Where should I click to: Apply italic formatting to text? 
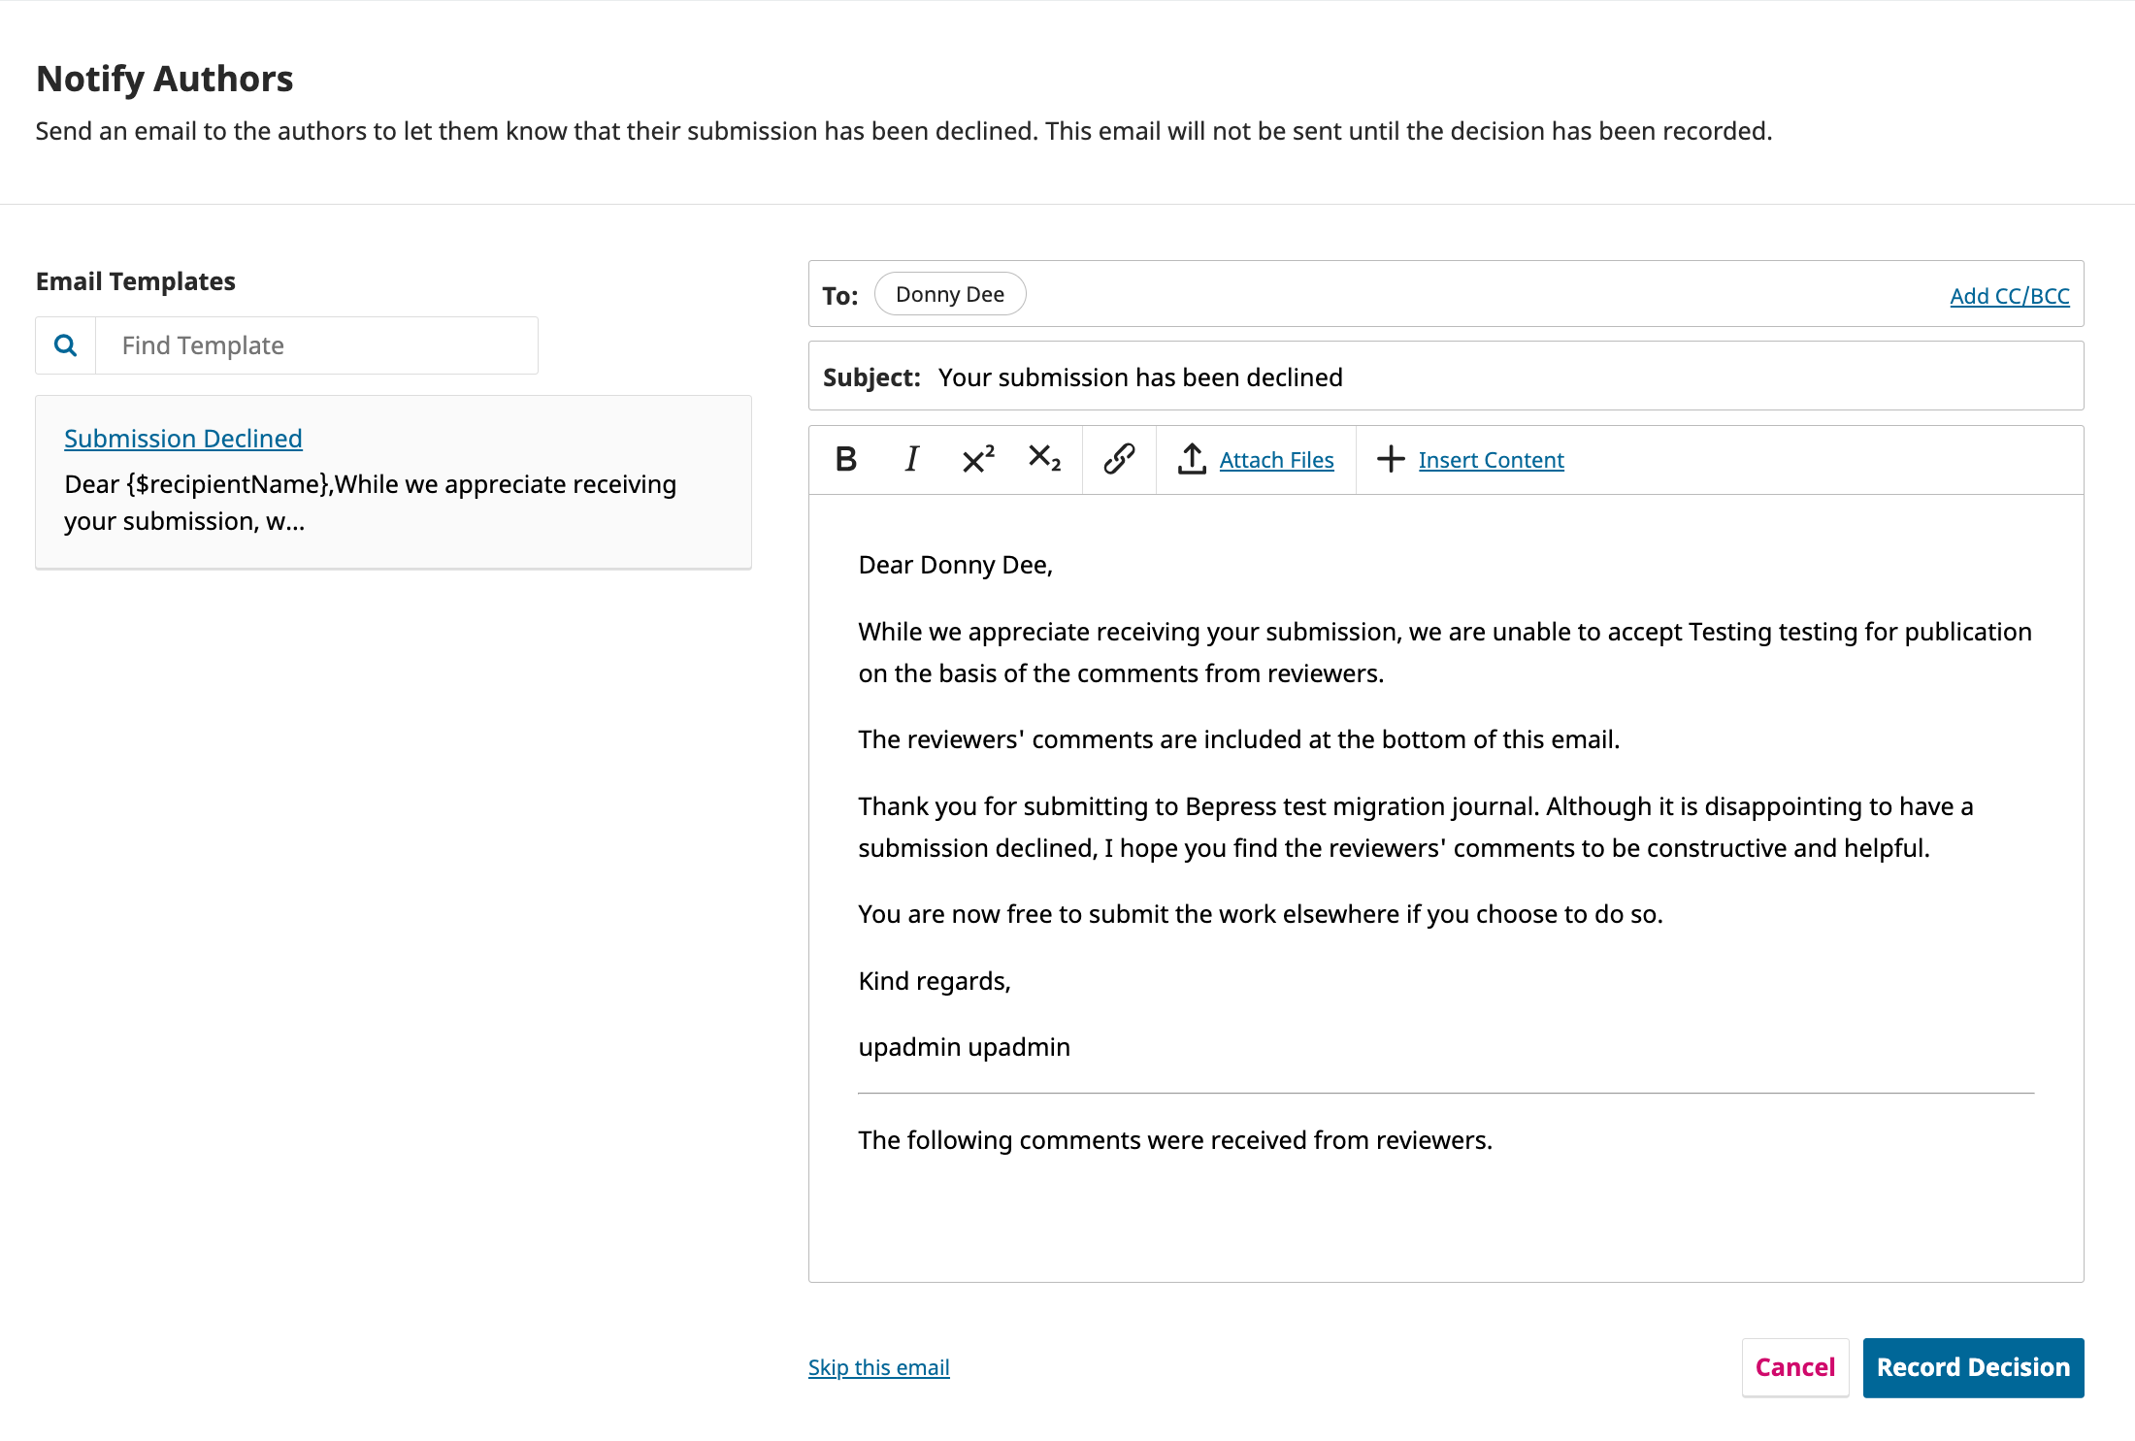point(911,459)
